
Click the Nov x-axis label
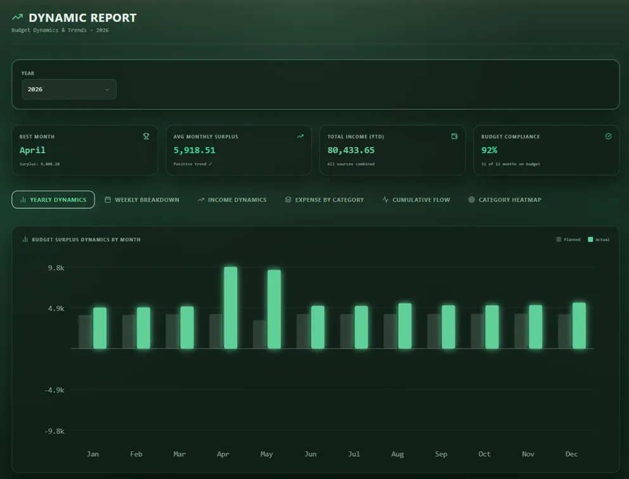point(528,454)
